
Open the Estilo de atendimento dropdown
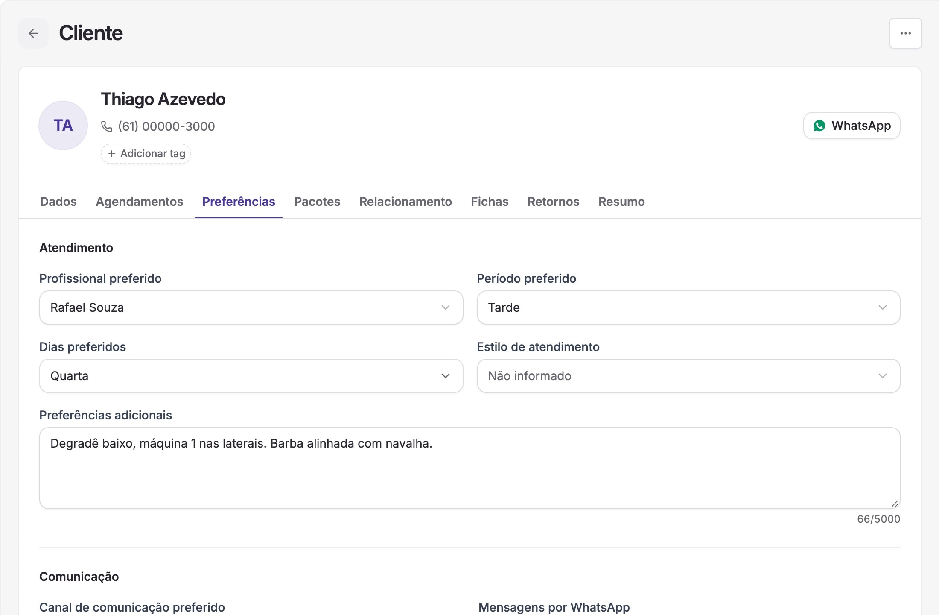[688, 376]
